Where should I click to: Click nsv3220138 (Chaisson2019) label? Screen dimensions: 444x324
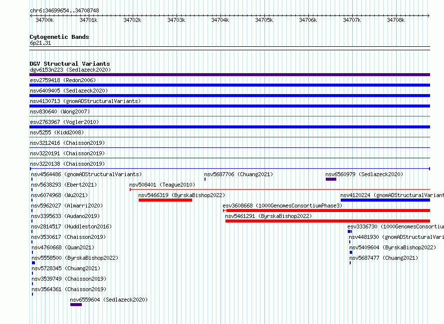pos(67,164)
